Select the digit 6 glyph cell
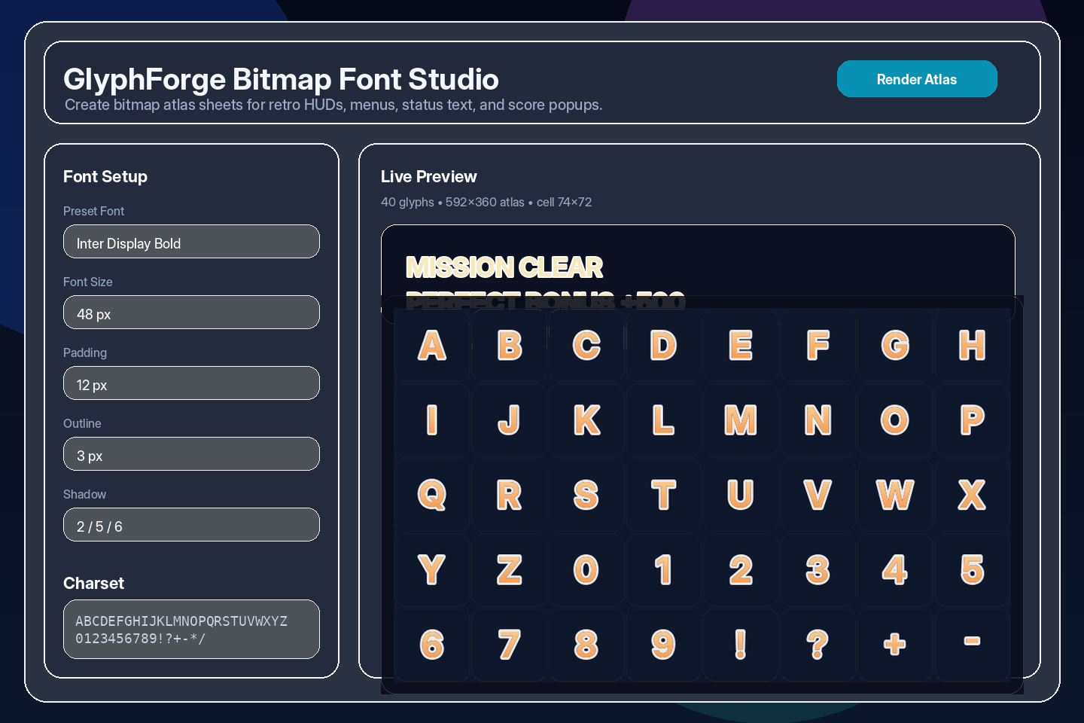Viewport: 1084px width, 723px height. pyautogui.click(x=432, y=645)
